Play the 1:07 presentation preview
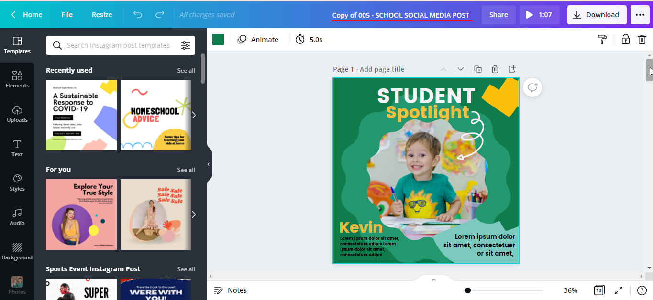Image resolution: width=653 pixels, height=300 pixels. click(540, 15)
